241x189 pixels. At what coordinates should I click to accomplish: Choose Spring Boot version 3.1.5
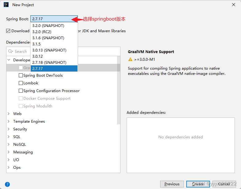coord(54,44)
